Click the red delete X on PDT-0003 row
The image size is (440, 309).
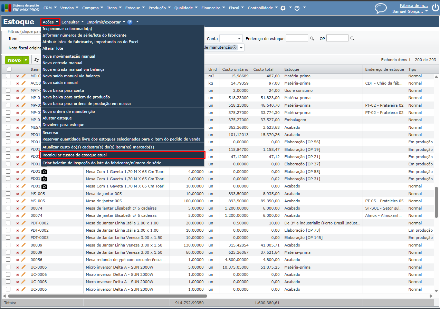[x=18, y=238]
